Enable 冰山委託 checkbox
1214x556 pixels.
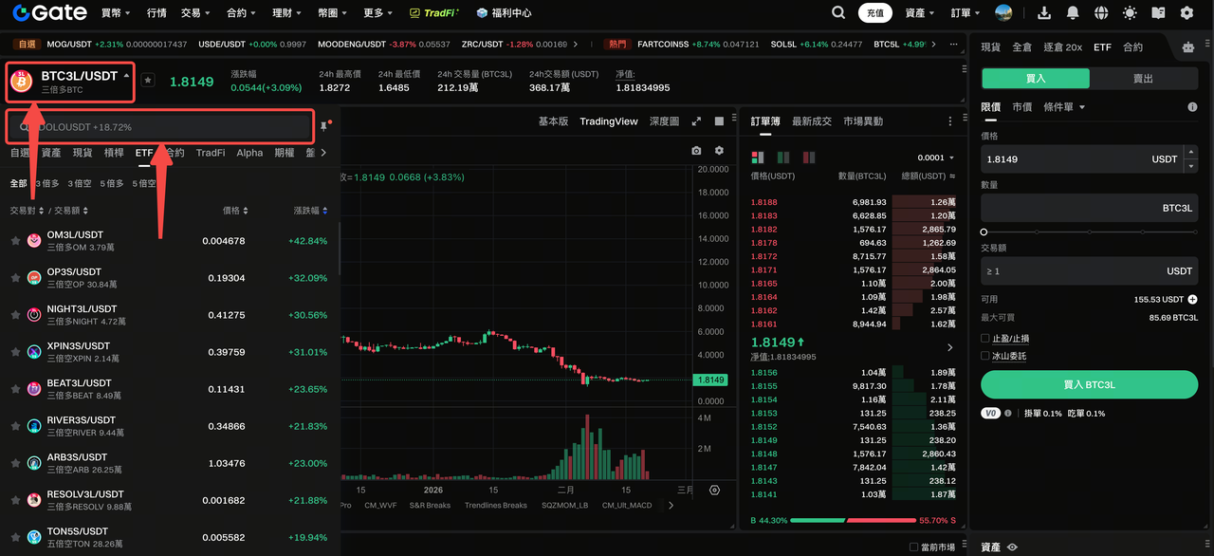tap(985, 356)
